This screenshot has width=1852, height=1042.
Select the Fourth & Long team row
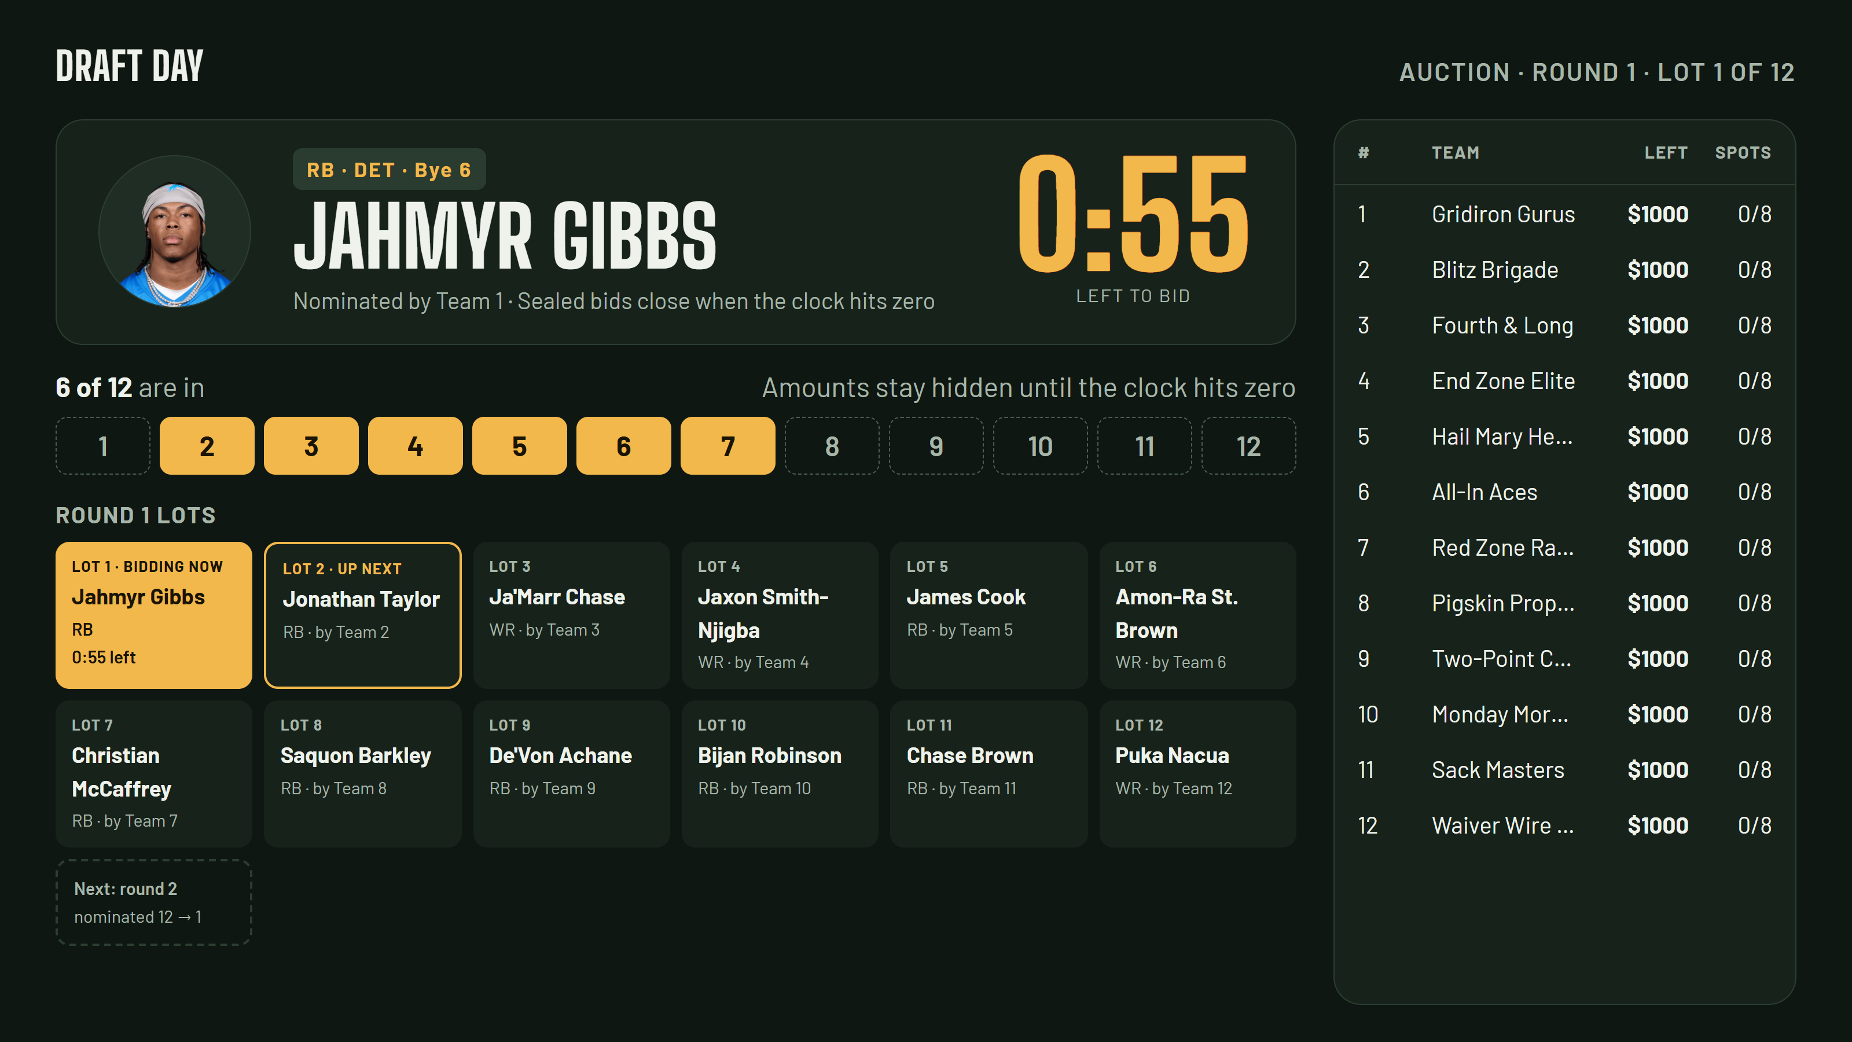click(x=1564, y=325)
